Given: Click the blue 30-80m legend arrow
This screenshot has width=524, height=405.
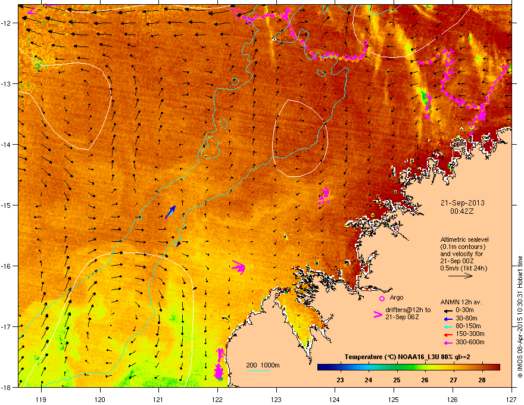Looking at the screenshot, I should 448,319.
